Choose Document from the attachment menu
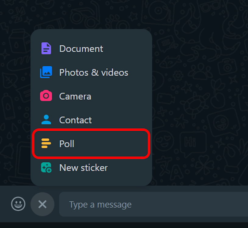Image resolution: width=248 pixels, height=228 pixels. (81, 48)
